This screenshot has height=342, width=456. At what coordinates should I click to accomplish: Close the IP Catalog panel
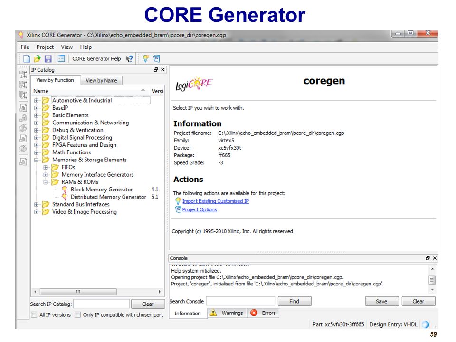coord(163,69)
